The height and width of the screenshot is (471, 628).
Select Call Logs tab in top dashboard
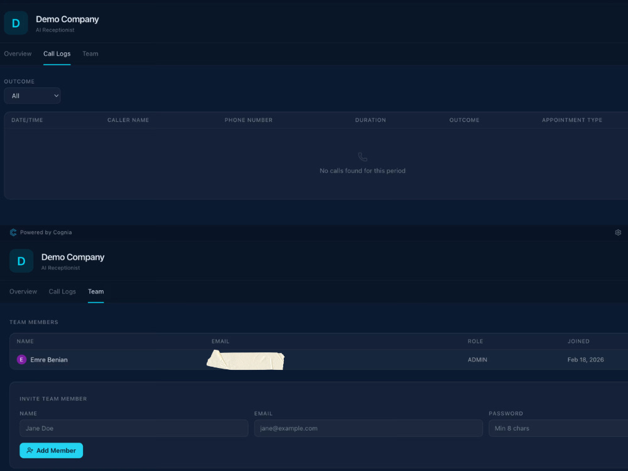(x=57, y=53)
